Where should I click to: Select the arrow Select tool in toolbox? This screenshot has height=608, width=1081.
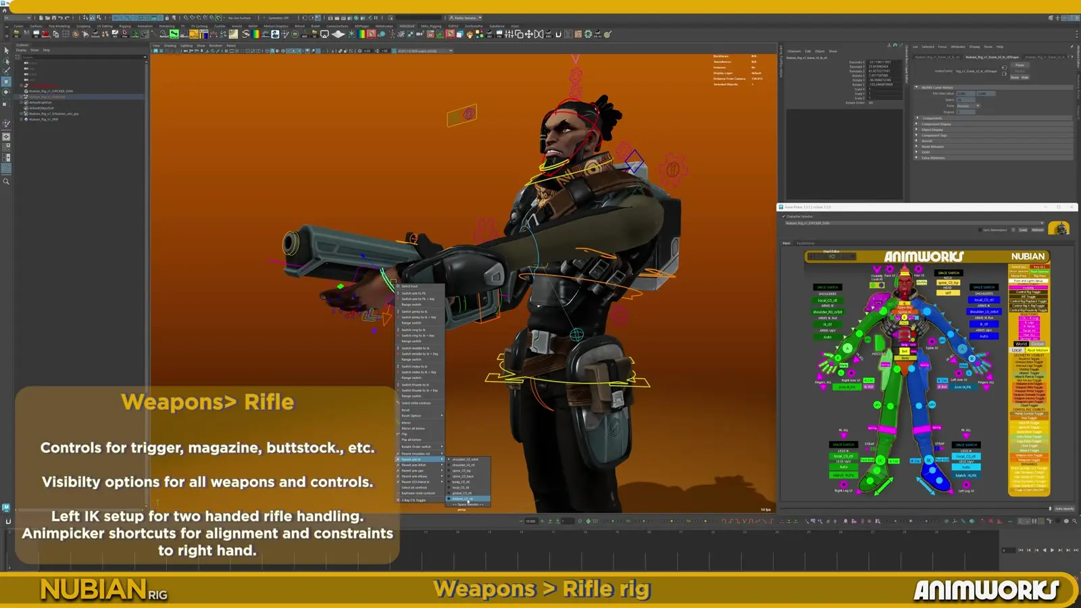(7, 51)
